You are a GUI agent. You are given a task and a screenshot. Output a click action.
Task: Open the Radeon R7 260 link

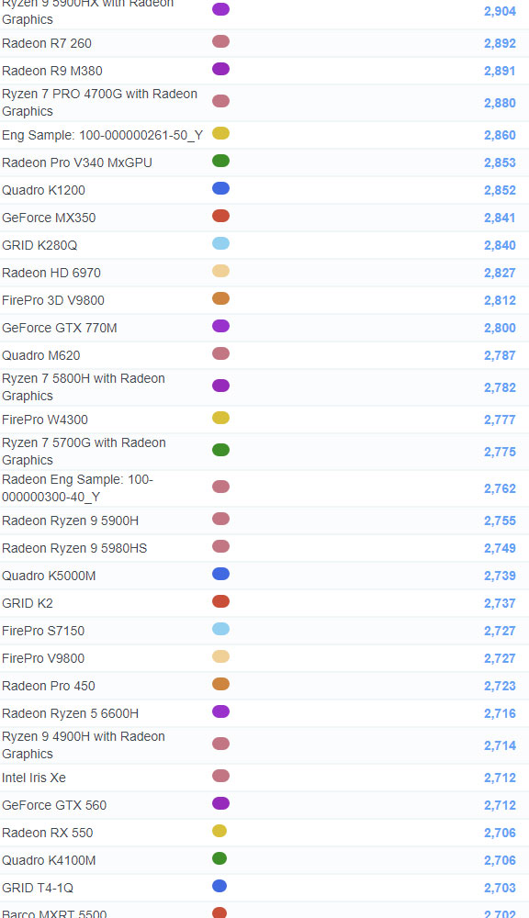(47, 43)
